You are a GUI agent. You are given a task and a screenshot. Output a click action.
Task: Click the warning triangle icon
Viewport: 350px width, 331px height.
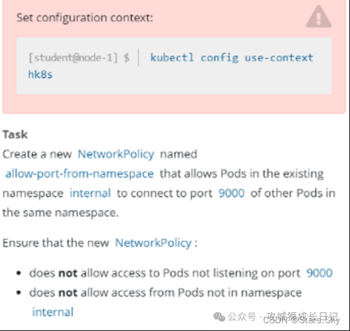pos(318,17)
